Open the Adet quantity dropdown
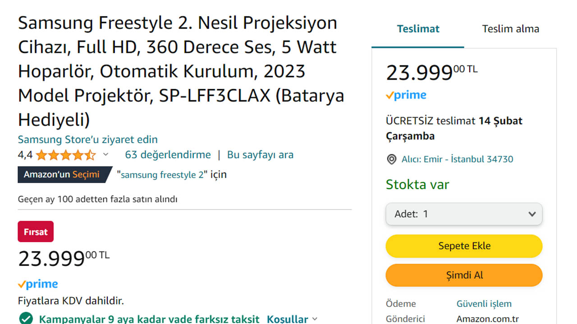This screenshot has width=577, height=324. 464,214
